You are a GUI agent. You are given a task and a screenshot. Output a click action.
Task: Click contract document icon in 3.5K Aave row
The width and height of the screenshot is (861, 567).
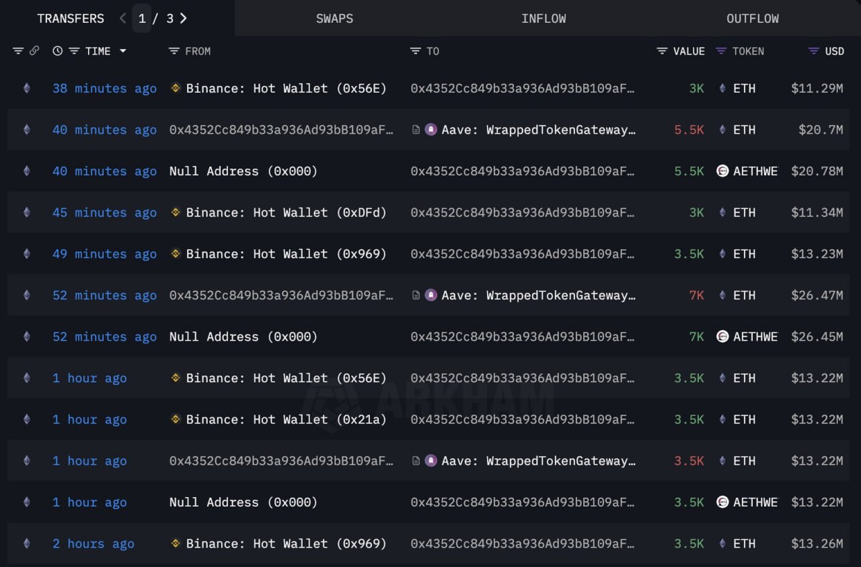[416, 461]
